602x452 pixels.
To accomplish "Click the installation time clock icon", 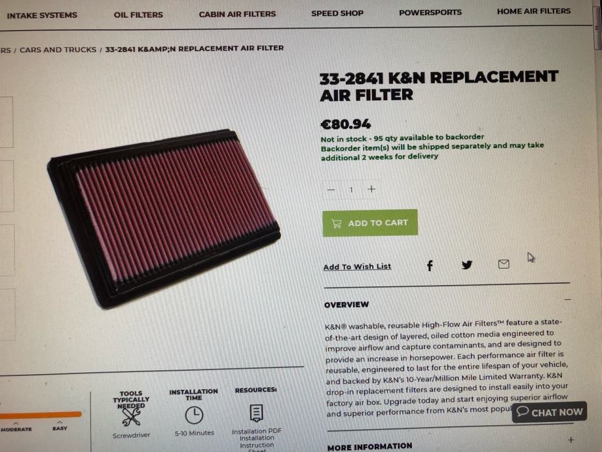I will 195,415.
